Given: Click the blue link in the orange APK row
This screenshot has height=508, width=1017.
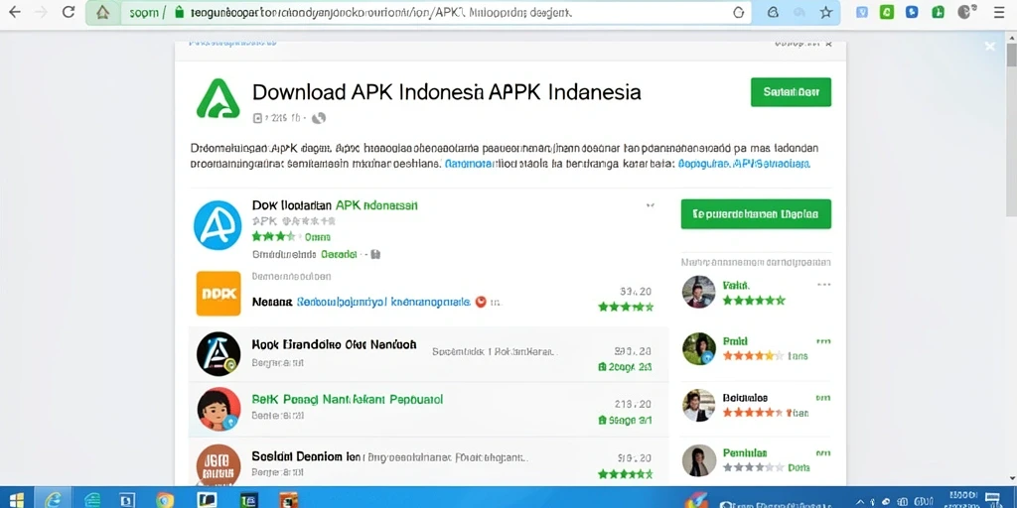Looking at the screenshot, I should (383, 302).
